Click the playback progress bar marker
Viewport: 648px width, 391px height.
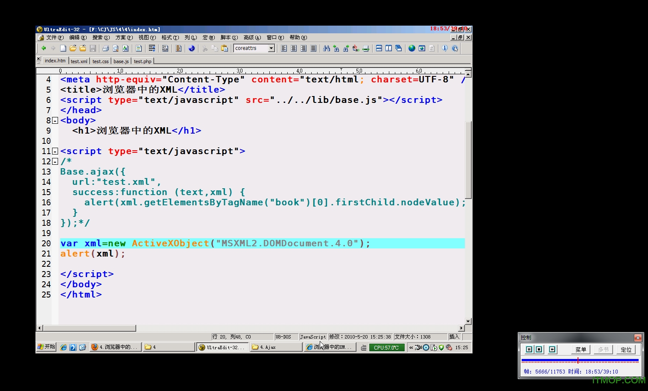point(578,361)
